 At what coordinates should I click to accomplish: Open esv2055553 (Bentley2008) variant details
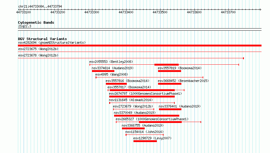pos(111,62)
